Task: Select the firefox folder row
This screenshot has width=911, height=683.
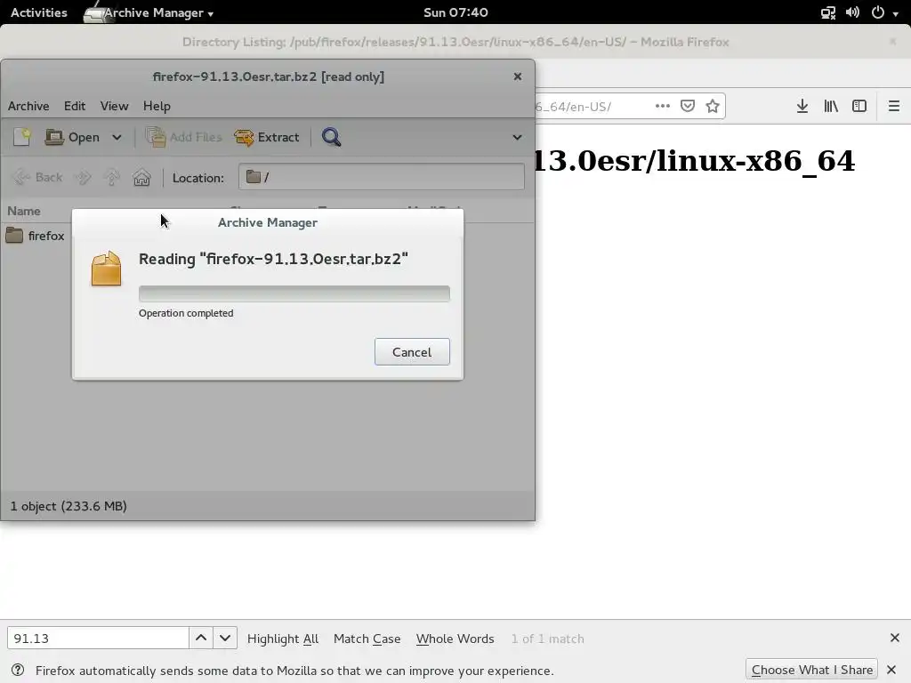Action: (x=36, y=235)
